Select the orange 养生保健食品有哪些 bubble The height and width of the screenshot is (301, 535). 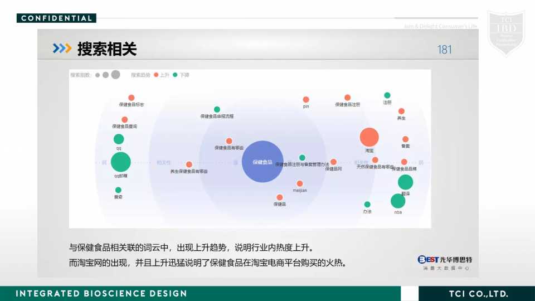189,164
